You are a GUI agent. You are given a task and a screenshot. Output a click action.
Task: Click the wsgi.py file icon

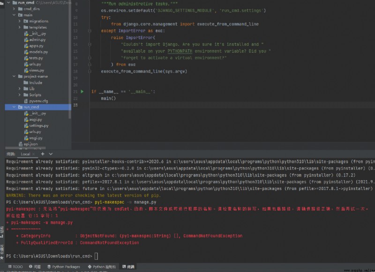(x=26, y=138)
